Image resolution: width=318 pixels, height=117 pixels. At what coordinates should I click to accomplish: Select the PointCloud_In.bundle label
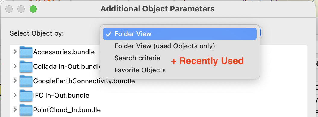pos(67,110)
